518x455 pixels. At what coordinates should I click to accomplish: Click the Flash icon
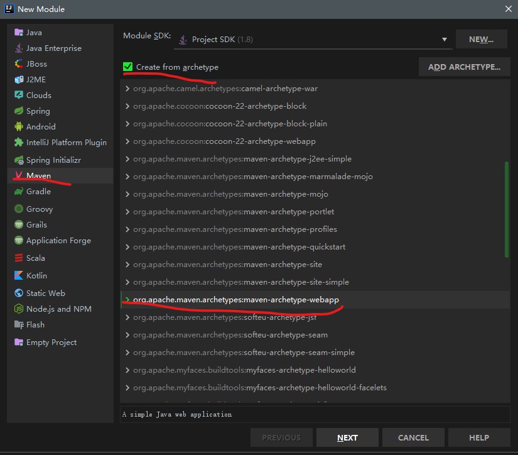(x=18, y=325)
